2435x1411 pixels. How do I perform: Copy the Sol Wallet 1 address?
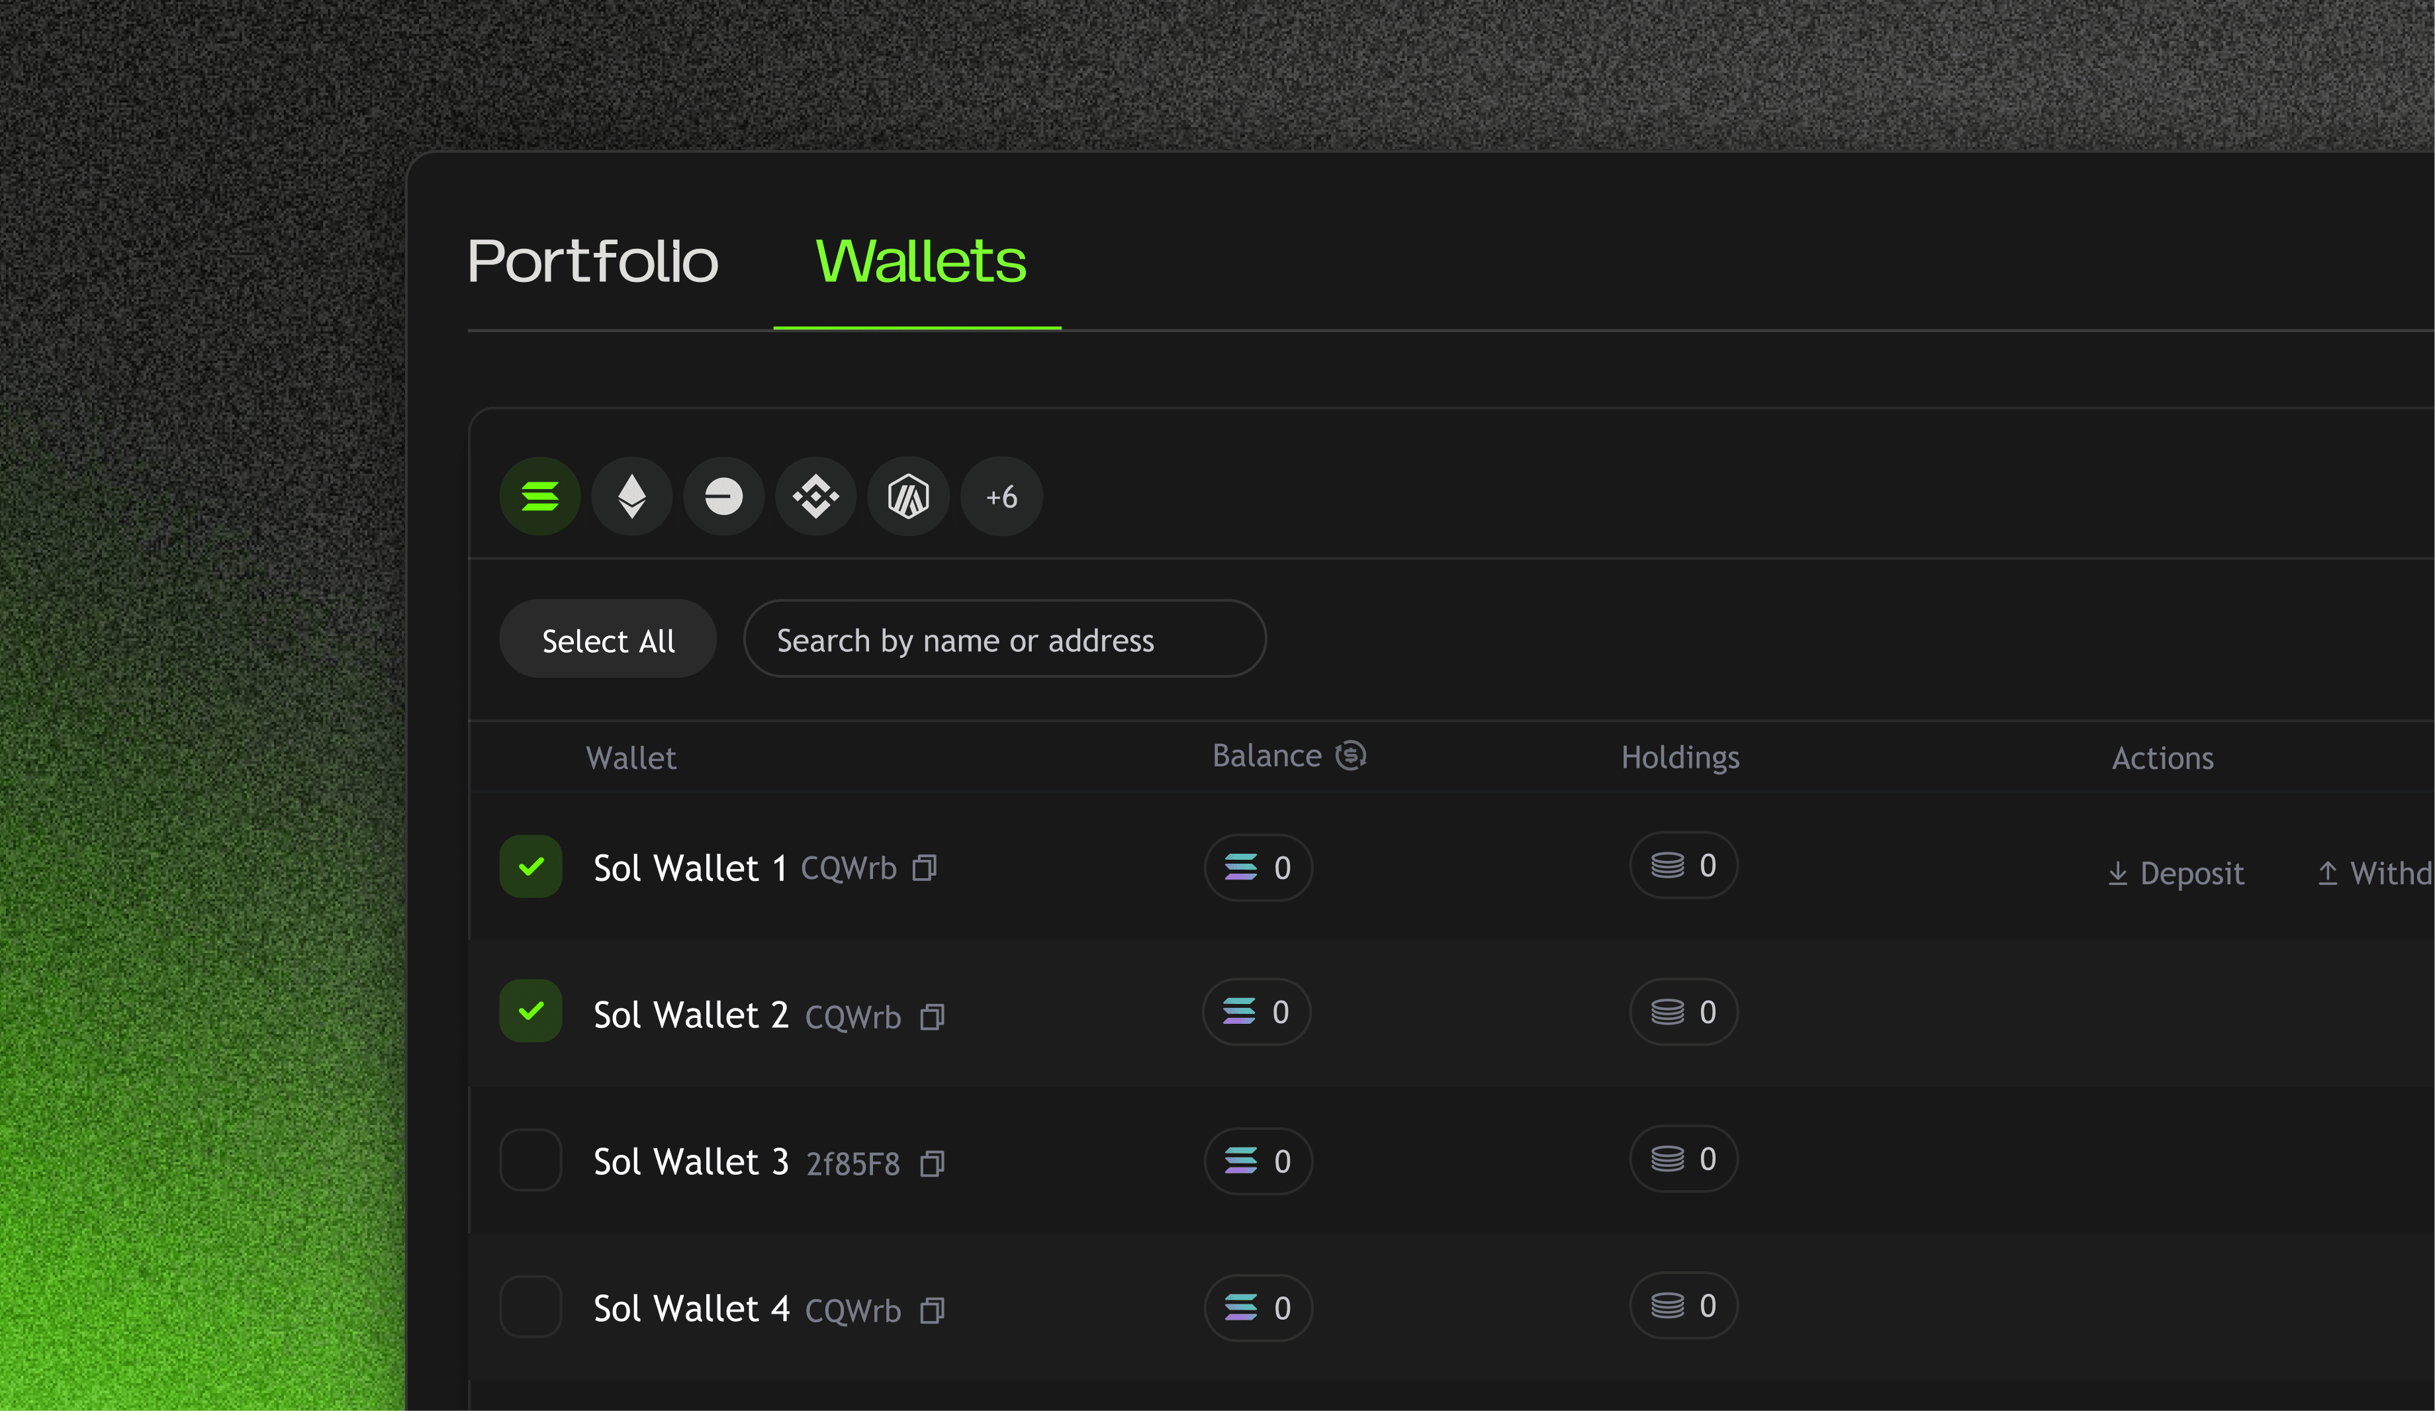point(925,868)
